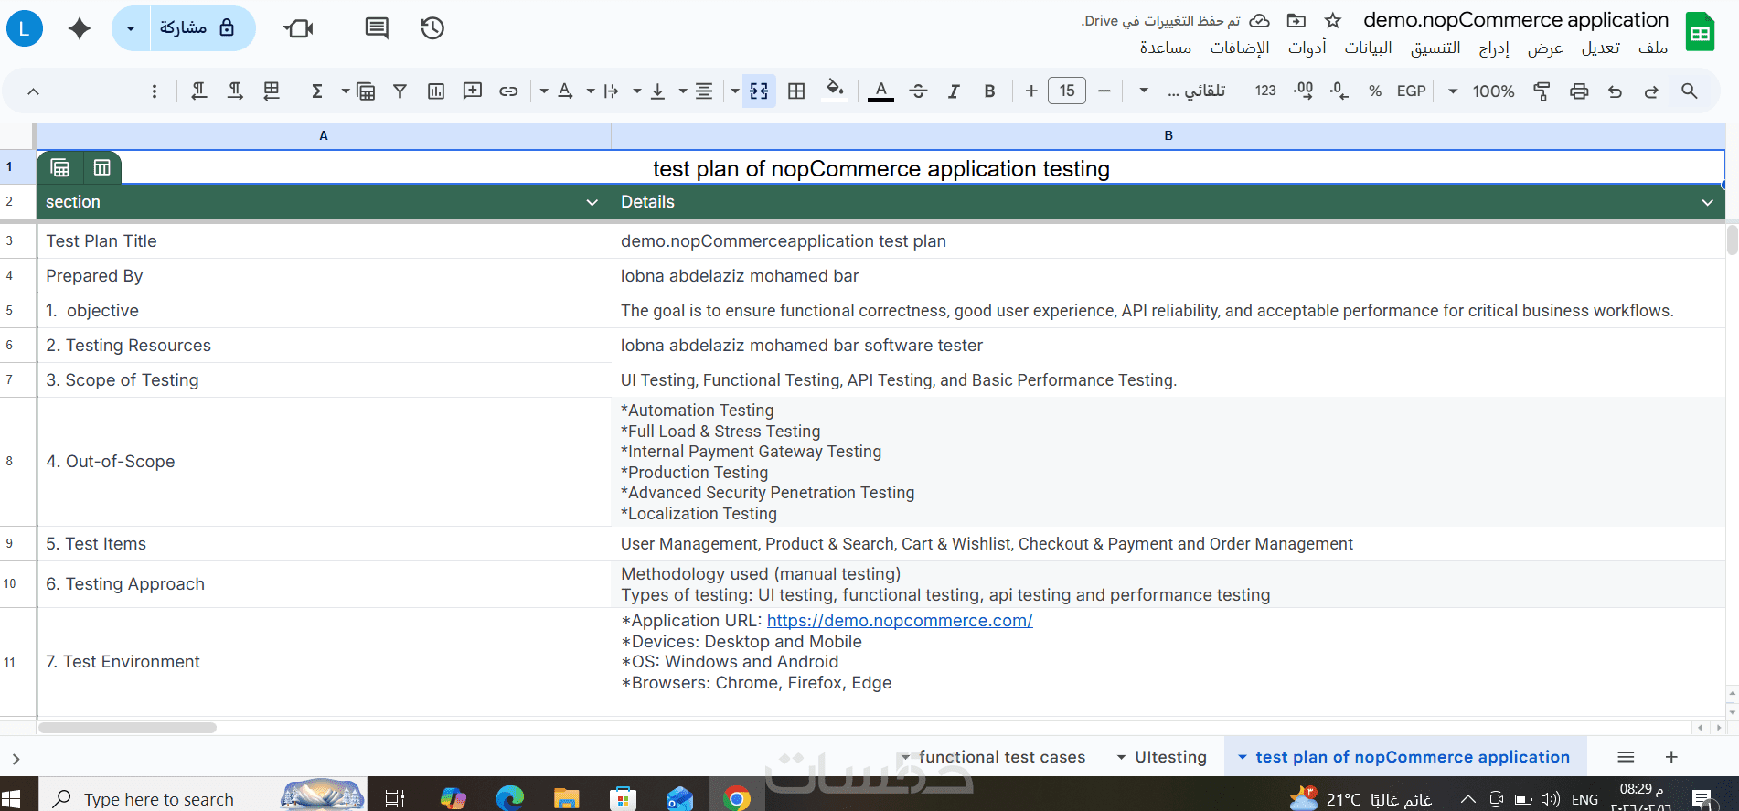Screen dimensions: 1739x811
Task: Move the document using the folder icon
Action: (1296, 20)
